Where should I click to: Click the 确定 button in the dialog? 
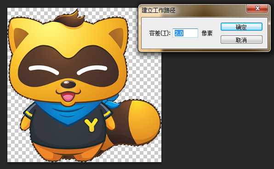click(x=241, y=27)
